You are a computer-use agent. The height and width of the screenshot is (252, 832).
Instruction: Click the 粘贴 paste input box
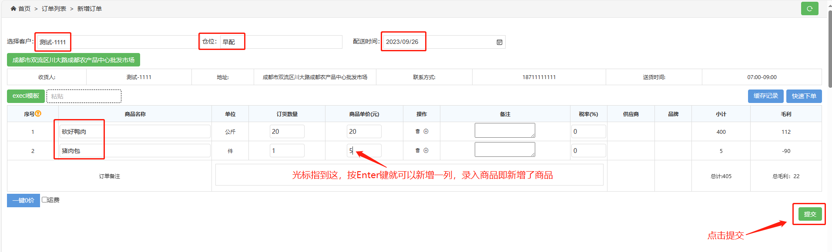(x=84, y=96)
